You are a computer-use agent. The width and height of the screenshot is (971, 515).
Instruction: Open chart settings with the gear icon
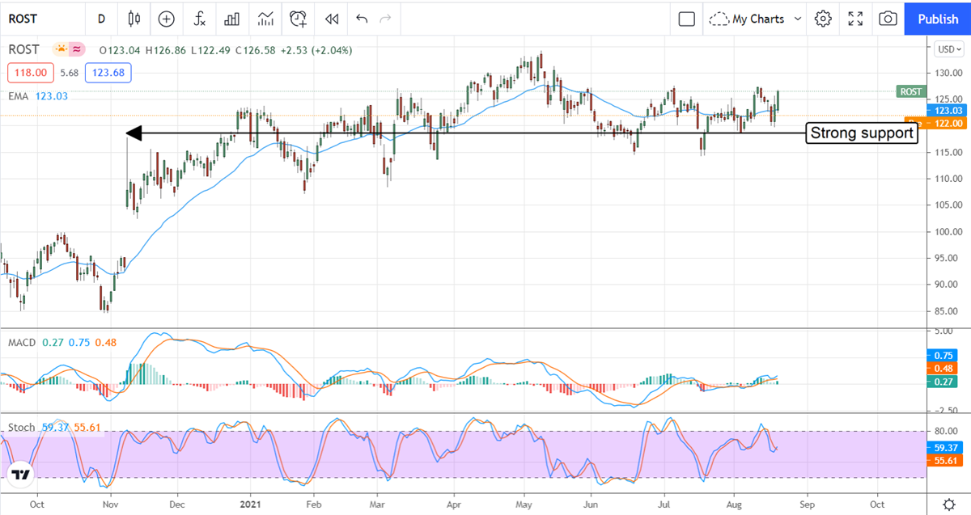[x=823, y=19]
